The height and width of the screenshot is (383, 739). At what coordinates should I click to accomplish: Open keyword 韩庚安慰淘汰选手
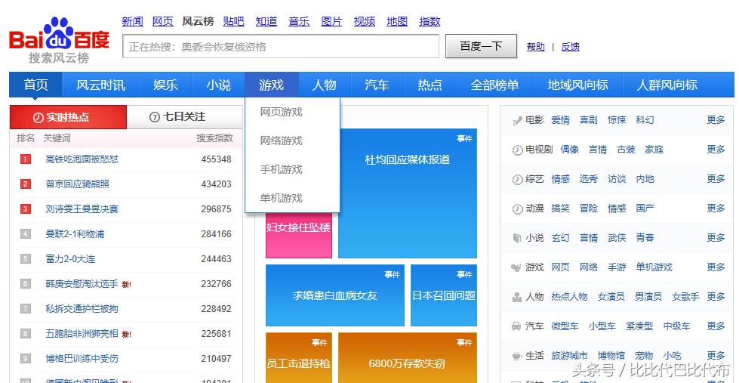[82, 284]
